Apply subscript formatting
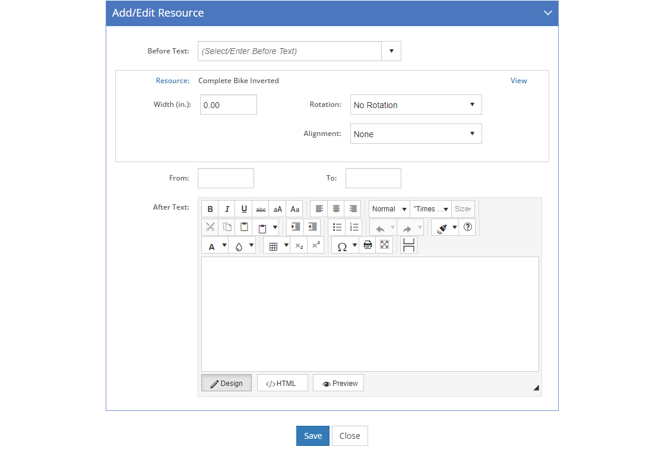665x459 pixels. click(299, 246)
